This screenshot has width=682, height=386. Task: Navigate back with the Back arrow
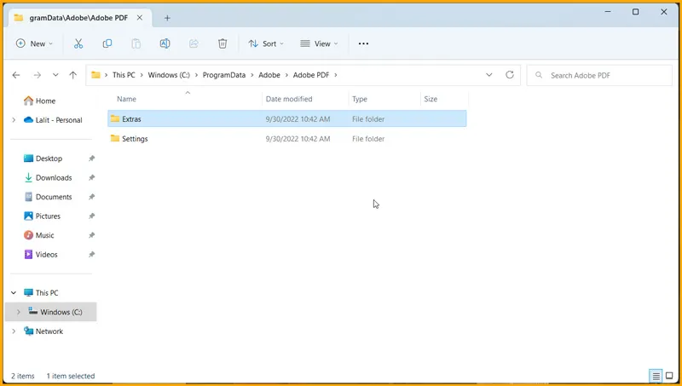coord(16,75)
